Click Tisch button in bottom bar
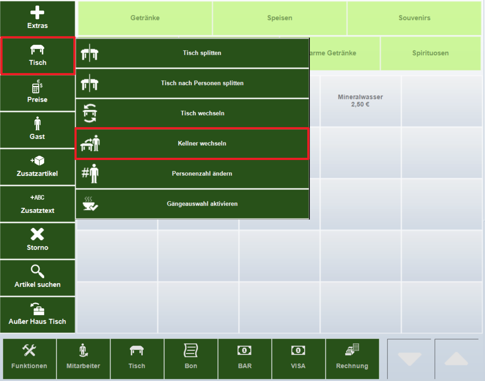Viewport: 485px width, 381px height. [x=137, y=359]
